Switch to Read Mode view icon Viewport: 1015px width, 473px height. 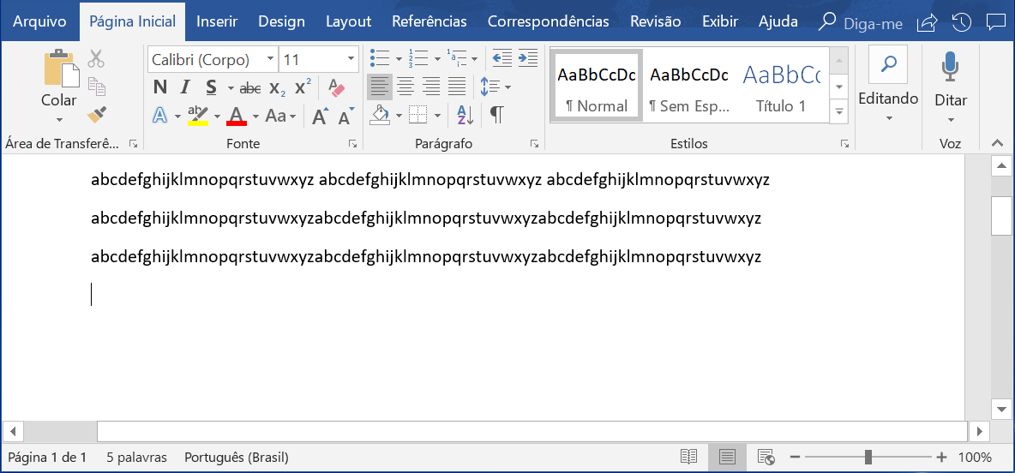[688, 458]
